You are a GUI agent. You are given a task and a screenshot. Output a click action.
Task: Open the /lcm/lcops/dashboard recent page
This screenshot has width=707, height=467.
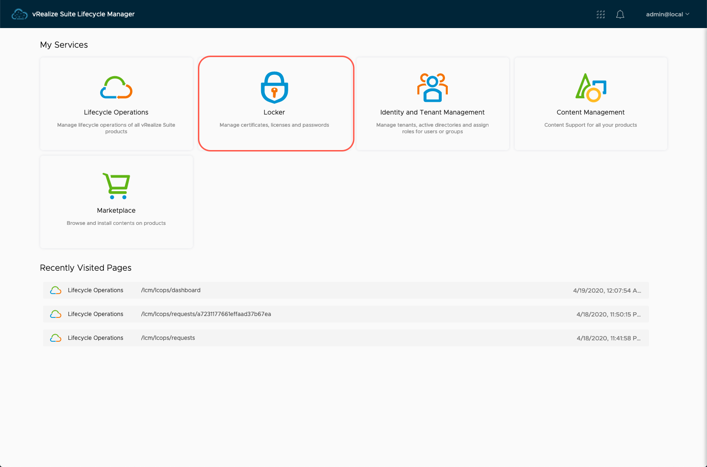(171, 290)
